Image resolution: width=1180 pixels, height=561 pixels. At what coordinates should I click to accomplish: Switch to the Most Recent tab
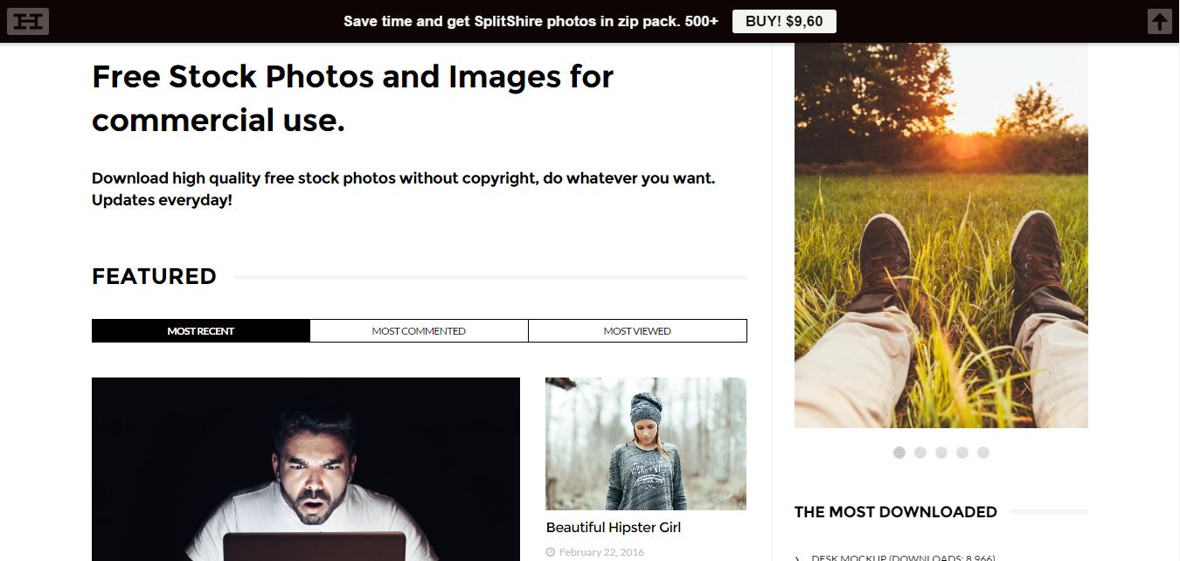[201, 331]
